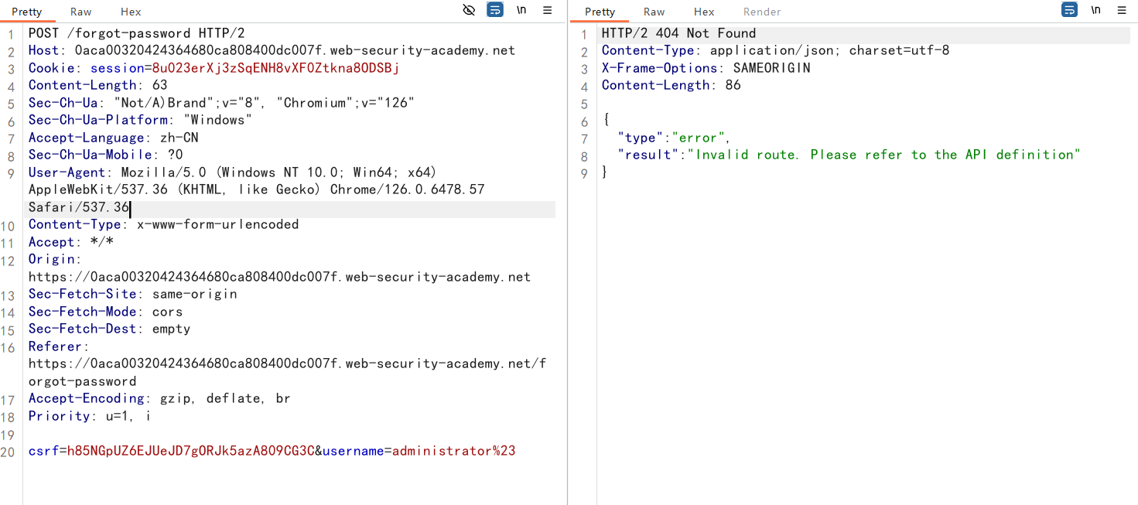Switch request view to Hex tab

[x=131, y=12]
